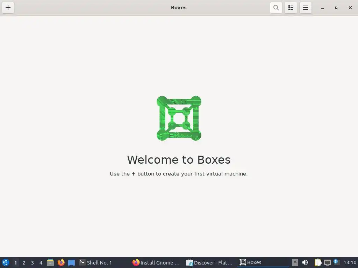
Task: Click the update notifier tray icon
Action: 336,262
